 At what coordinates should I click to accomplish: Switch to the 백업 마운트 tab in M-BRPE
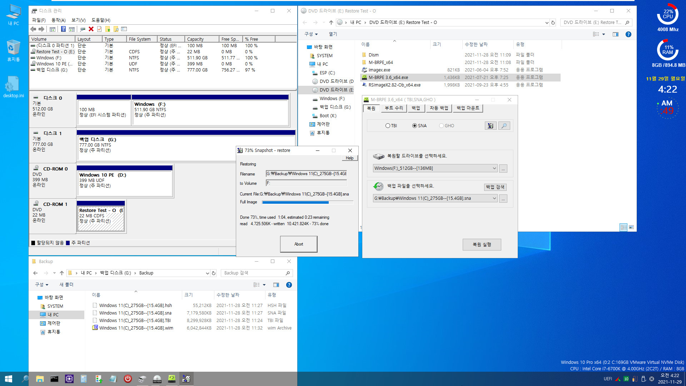(x=468, y=108)
